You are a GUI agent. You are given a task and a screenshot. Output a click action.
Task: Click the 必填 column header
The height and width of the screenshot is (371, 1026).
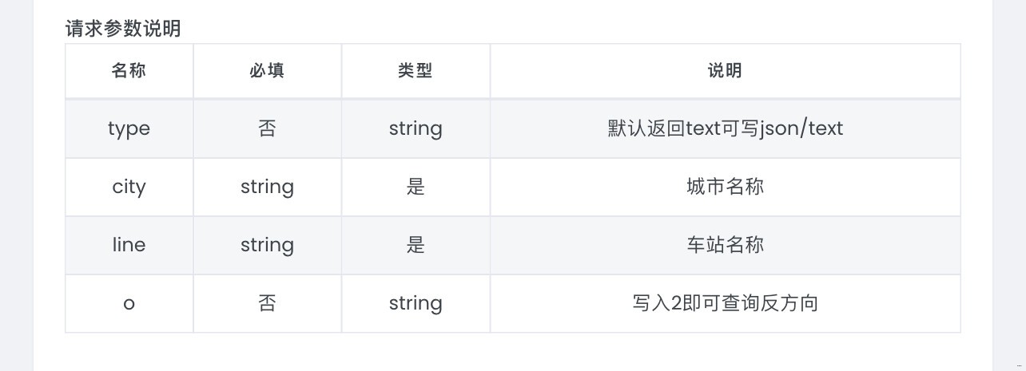click(x=267, y=71)
